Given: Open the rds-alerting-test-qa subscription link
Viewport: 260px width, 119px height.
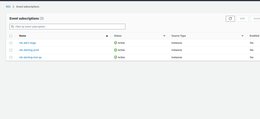Looking at the screenshot, I should pos(30,57).
